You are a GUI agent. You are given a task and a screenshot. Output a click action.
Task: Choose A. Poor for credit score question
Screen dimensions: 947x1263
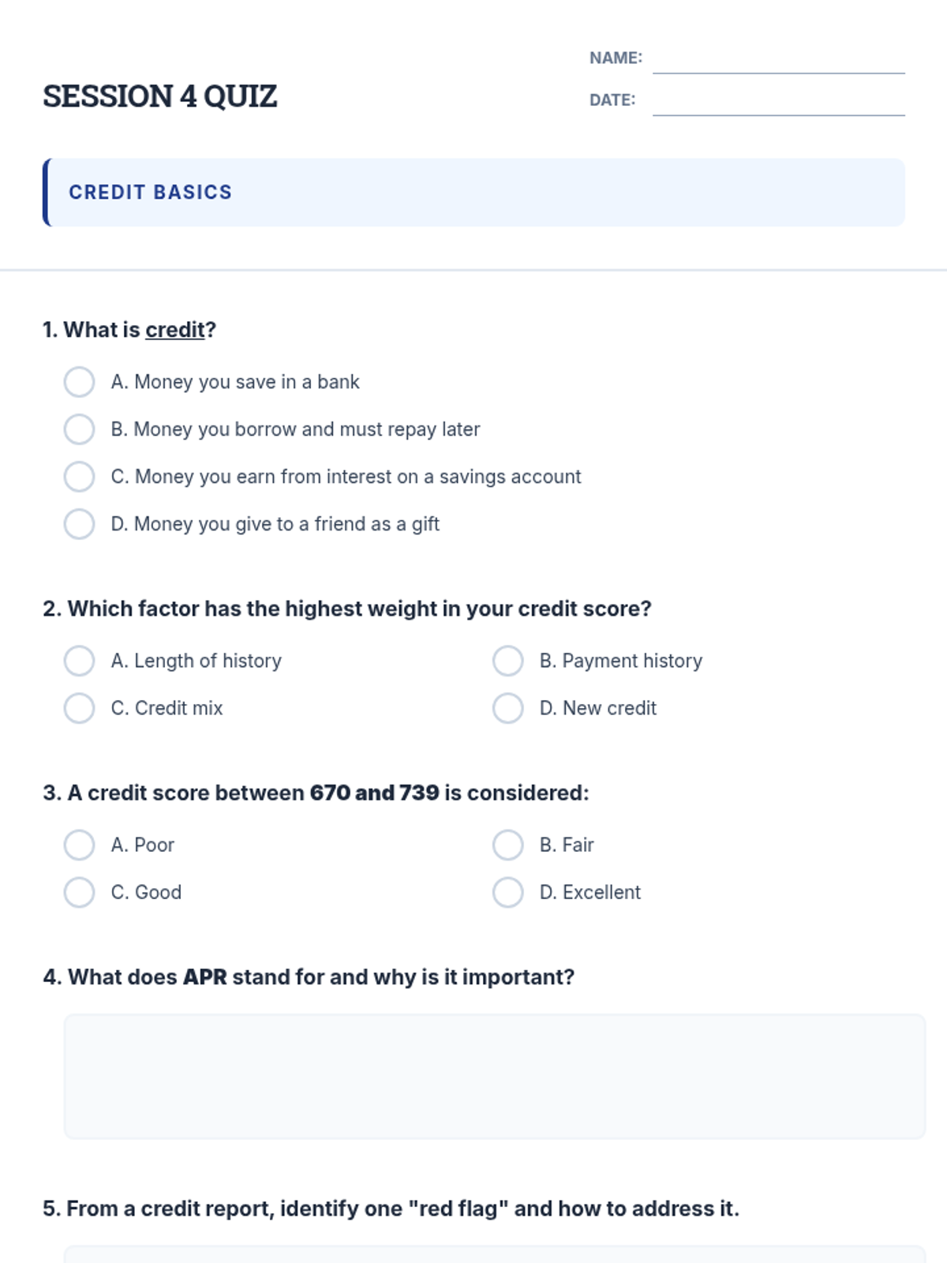[x=79, y=845]
